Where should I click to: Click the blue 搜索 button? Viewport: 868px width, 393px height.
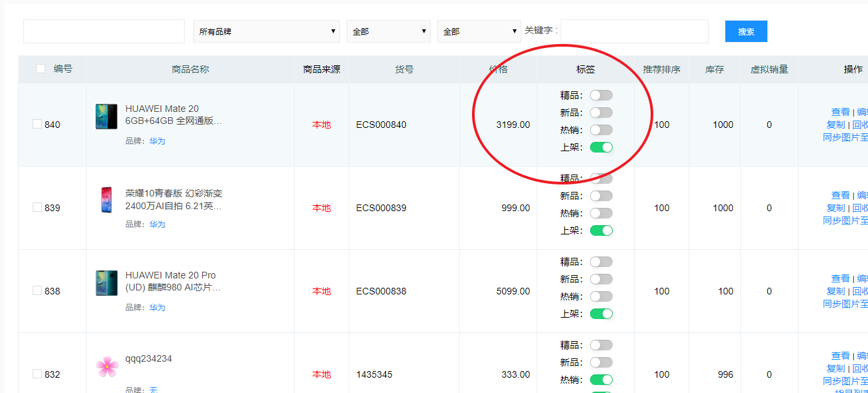(746, 31)
